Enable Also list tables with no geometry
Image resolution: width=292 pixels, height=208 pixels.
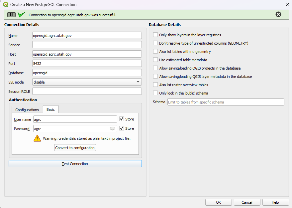click(x=155, y=51)
